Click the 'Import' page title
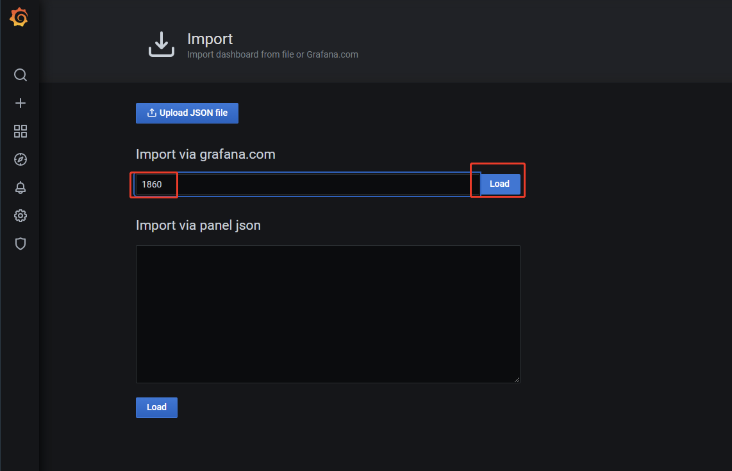 pos(210,39)
